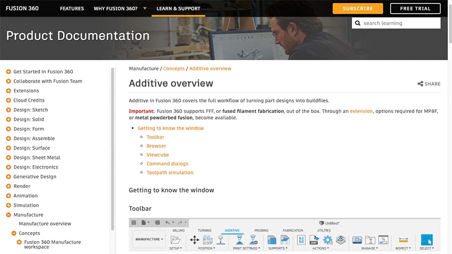
Task: Follow the orange extension link
Action: (x=361, y=111)
